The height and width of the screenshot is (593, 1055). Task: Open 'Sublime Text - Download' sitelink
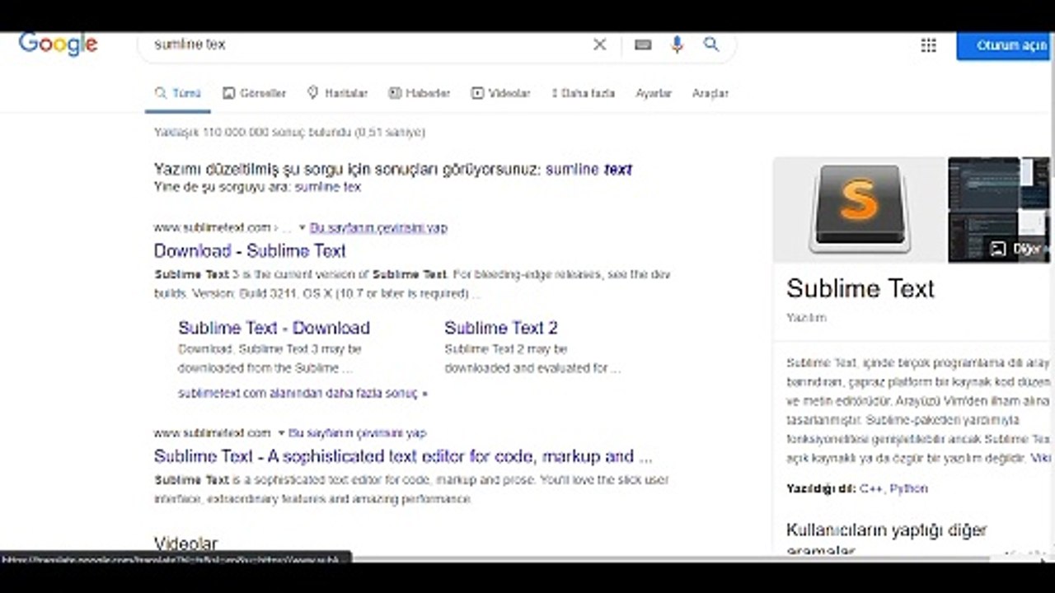click(274, 328)
